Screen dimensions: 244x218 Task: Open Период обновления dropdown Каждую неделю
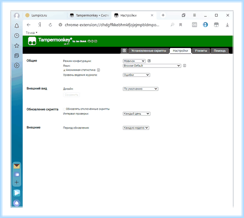pyautogui.click(x=136, y=128)
